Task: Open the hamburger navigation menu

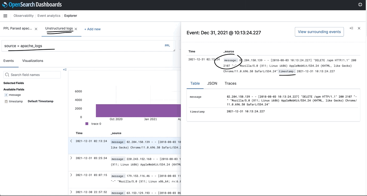Action: [x=5, y=16]
